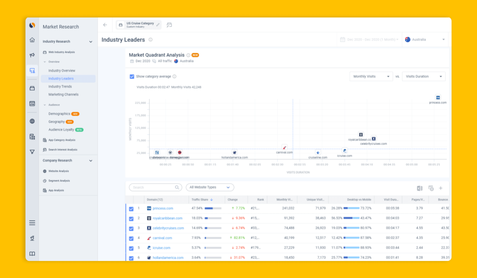
Task: Click the home icon in left rail
Action: click(x=32, y=40)
